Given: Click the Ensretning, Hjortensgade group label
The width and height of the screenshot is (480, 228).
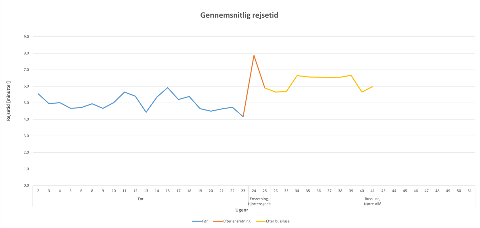Looking at the screenshot, I should (259, 201).
